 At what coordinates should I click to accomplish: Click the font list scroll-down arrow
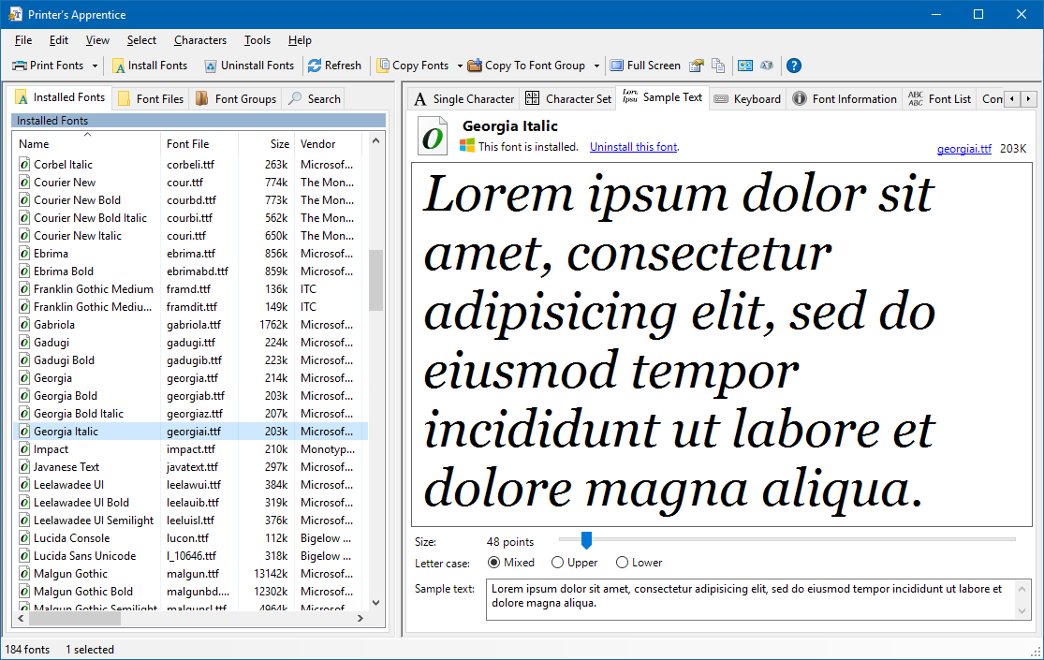pyautogui.click(x=375, y=603)
